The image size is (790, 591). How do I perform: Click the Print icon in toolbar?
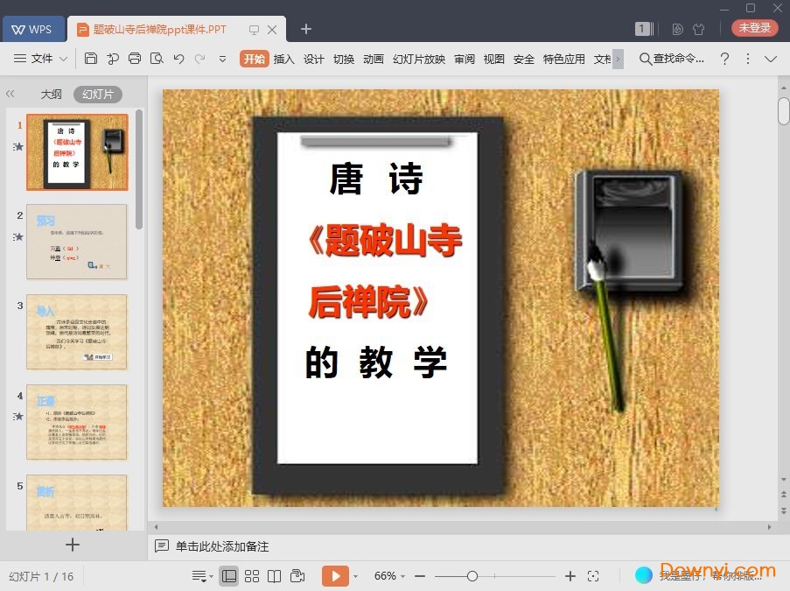135,59
